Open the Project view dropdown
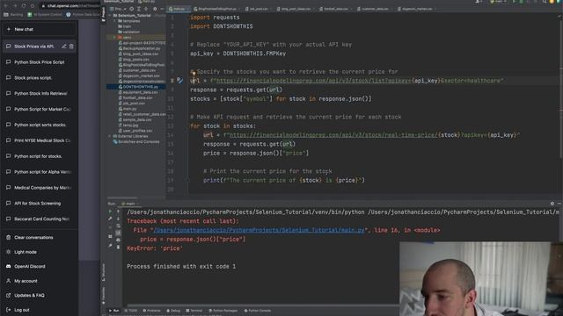This screenshot has width=563, height=316. (119, 9)
